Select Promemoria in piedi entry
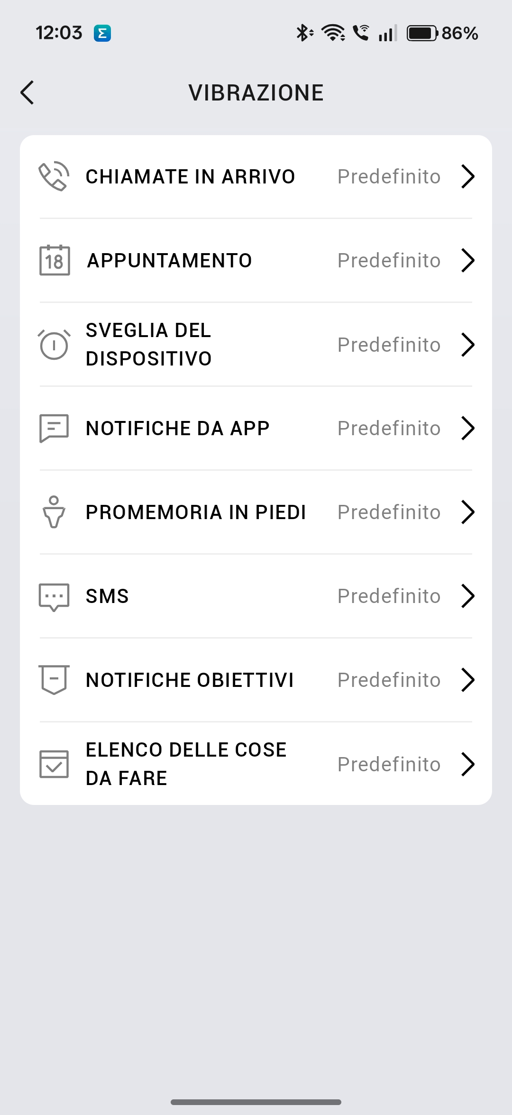The width and height of the screenshot is (512, 1115). (x=195, y=512)
